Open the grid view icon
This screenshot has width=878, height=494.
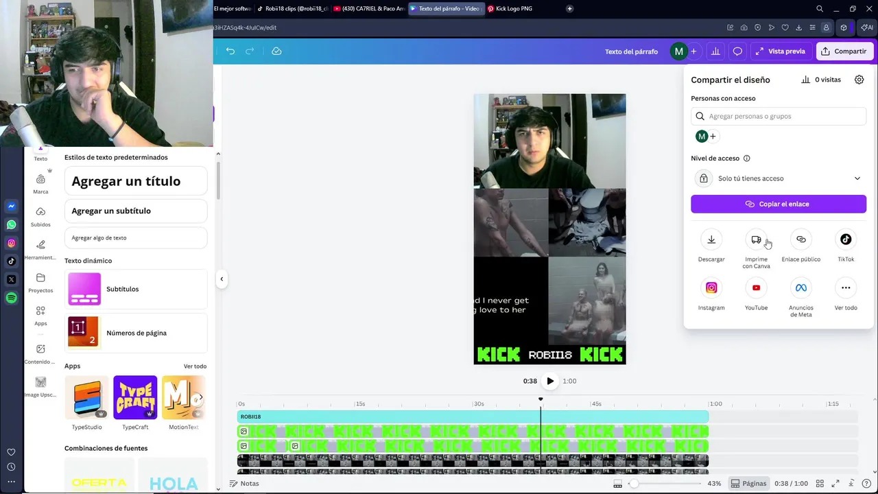pyautogui.click(x=820, y=484)
